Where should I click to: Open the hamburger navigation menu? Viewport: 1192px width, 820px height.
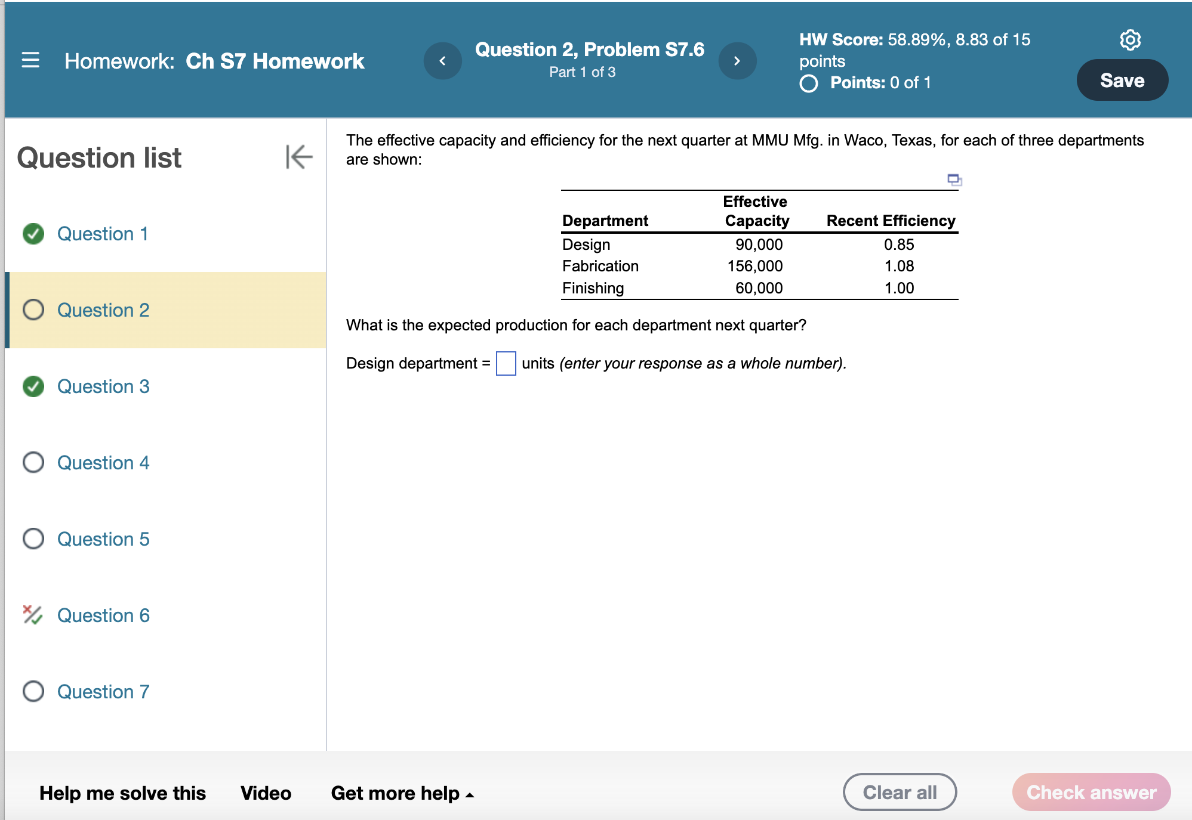[x=31, y=60]
